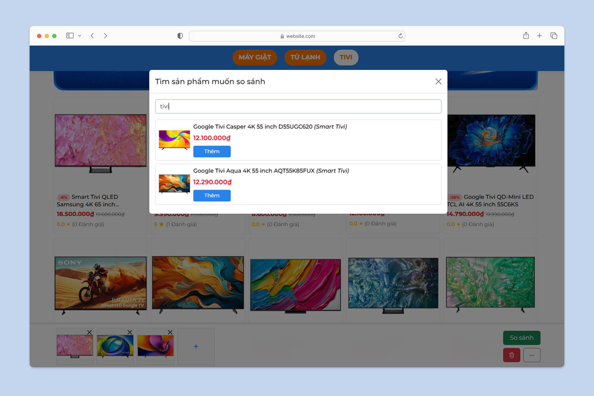This screenshot has height=396, width=594.
Task: Click the Google Tivi Aqua 4K title
Action: point(271,171)
